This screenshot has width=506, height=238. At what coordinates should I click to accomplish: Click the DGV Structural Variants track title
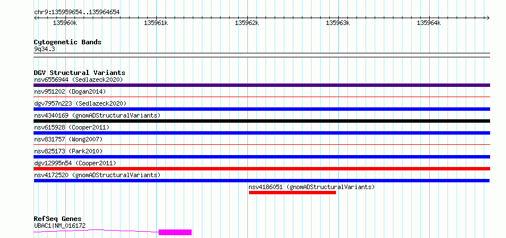pos(80,73)
